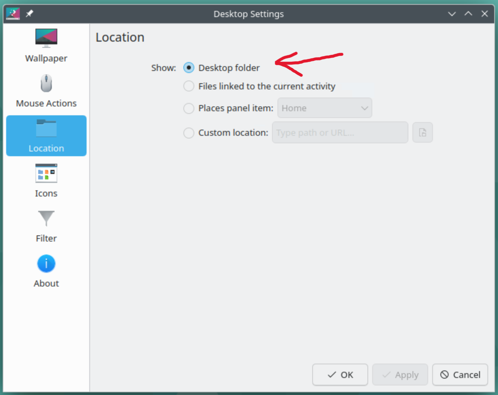The width and height of the screenshot is (498, 395).
Task: Open the Home places dropdown
Action: point(324,108)
